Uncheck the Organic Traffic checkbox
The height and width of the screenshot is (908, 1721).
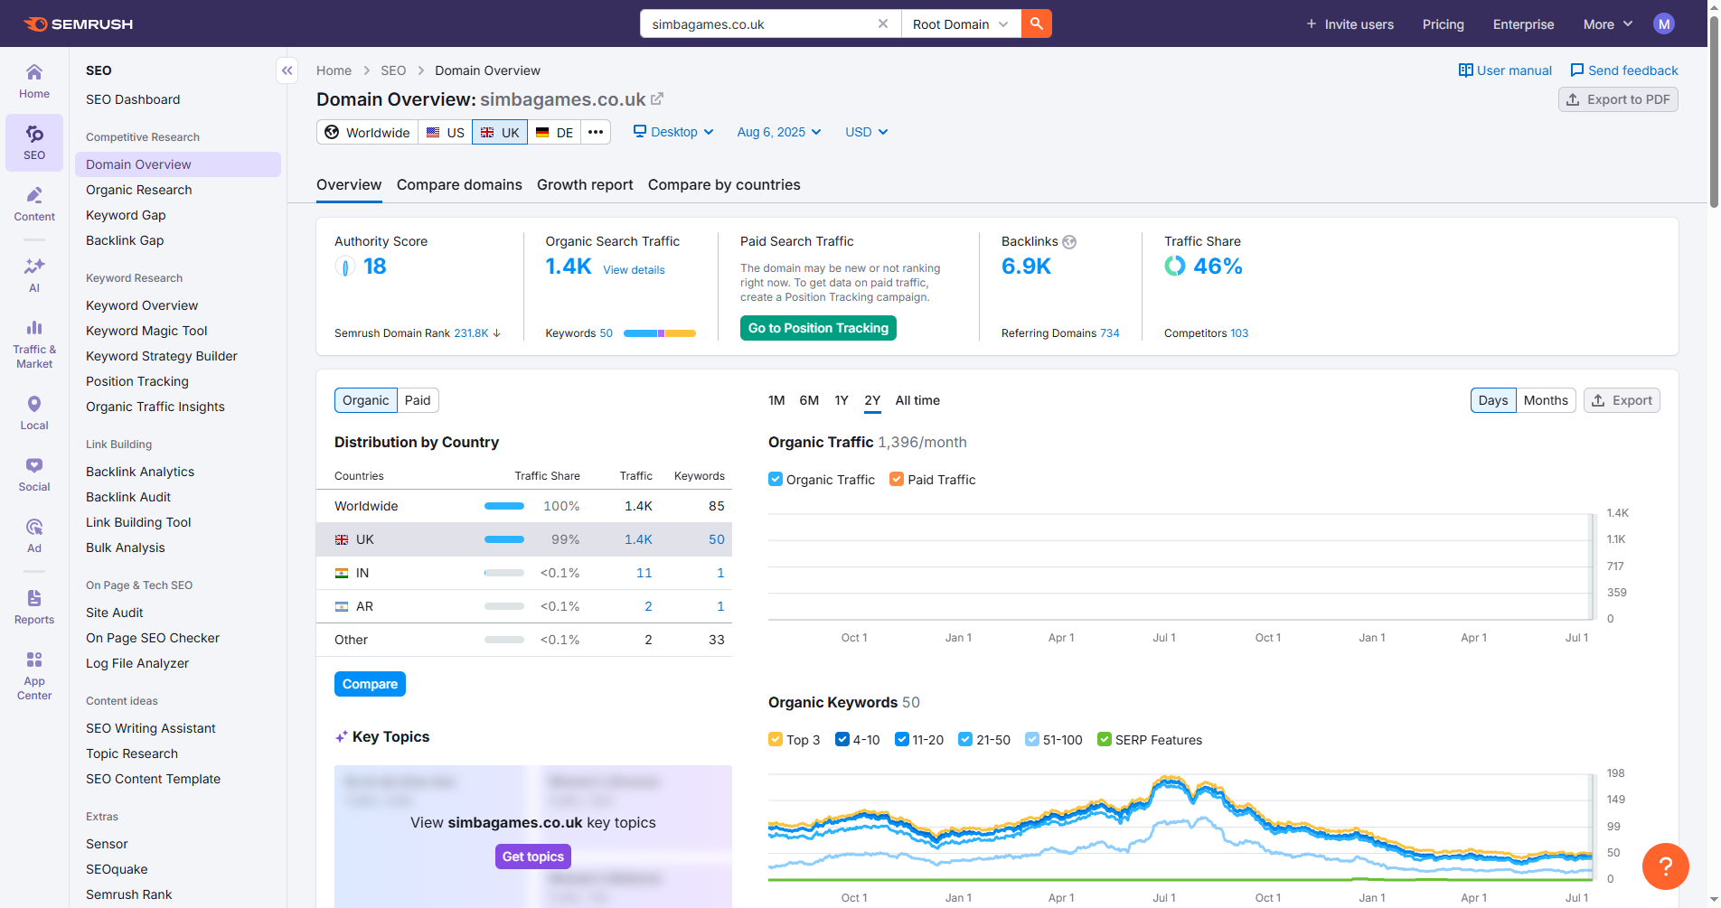click(776, 480)
